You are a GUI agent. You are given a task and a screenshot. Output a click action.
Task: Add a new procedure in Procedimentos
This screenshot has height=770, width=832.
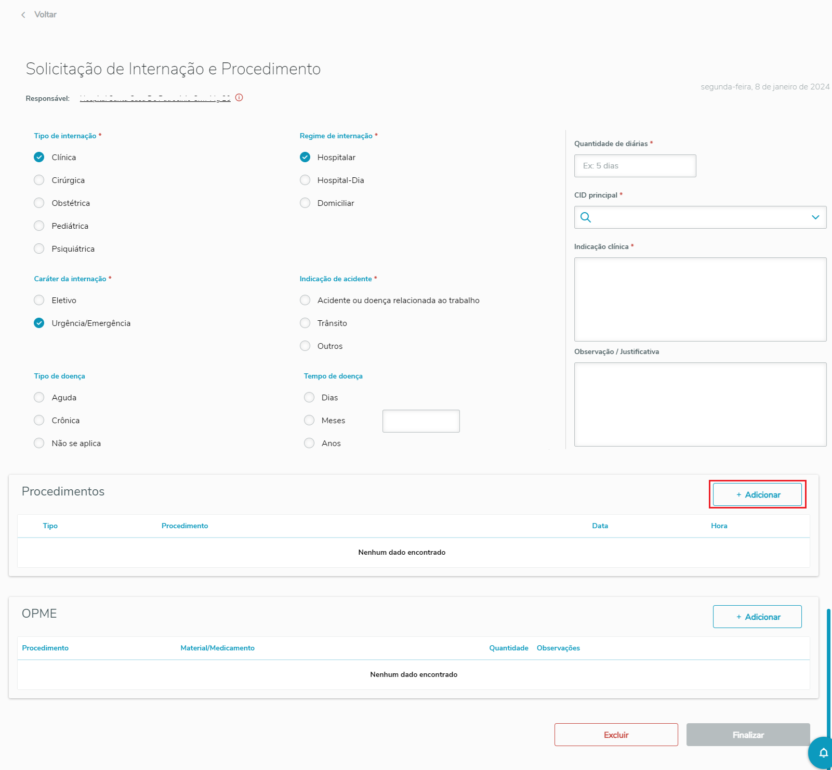point(757,494)
